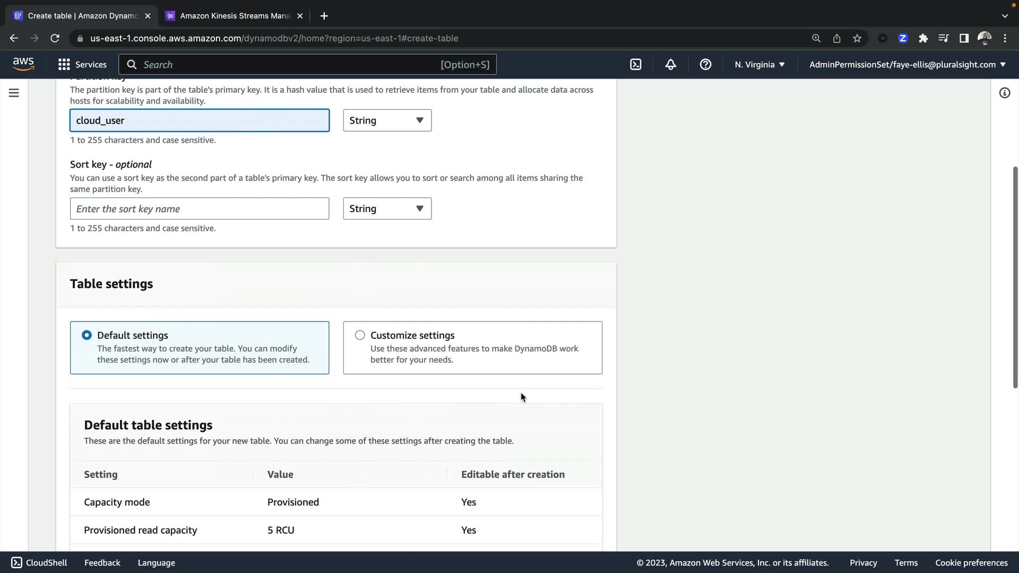Open the sort key String type dropdown
The image size is (1019, 573).
click(x=387, y=209)
